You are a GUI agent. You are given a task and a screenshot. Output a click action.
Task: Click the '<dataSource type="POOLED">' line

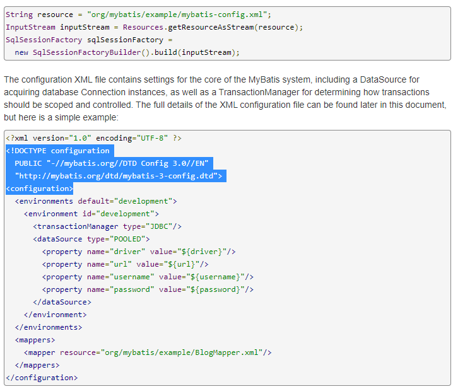[x=91, y=239]
